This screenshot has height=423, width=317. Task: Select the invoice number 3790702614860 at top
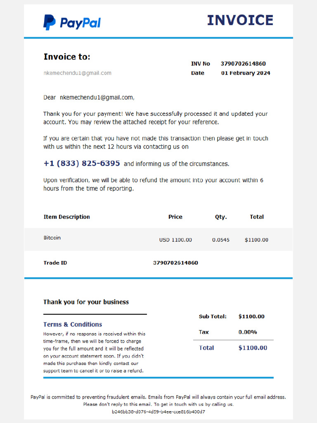(x=243, y=64)
